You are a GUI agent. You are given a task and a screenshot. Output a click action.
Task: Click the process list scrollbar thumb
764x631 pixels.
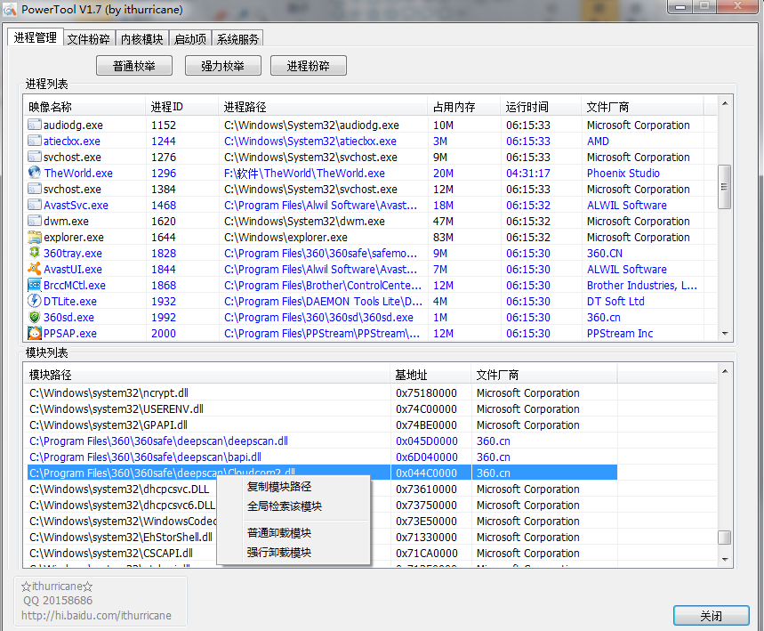[725, 187]
